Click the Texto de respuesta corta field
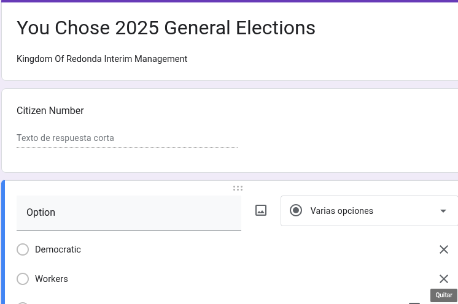Viewport: 458px width, 304px height. click(x=126, y=138)
